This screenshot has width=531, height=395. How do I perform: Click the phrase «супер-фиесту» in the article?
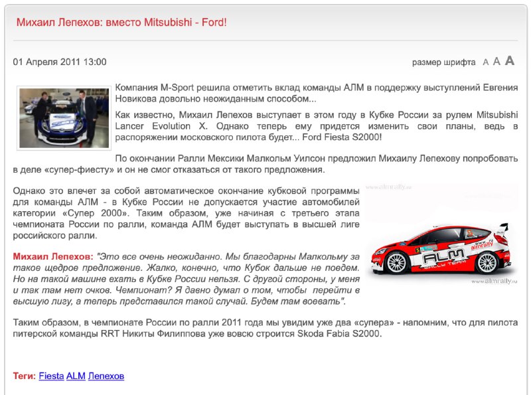click(x=79, y=169)
